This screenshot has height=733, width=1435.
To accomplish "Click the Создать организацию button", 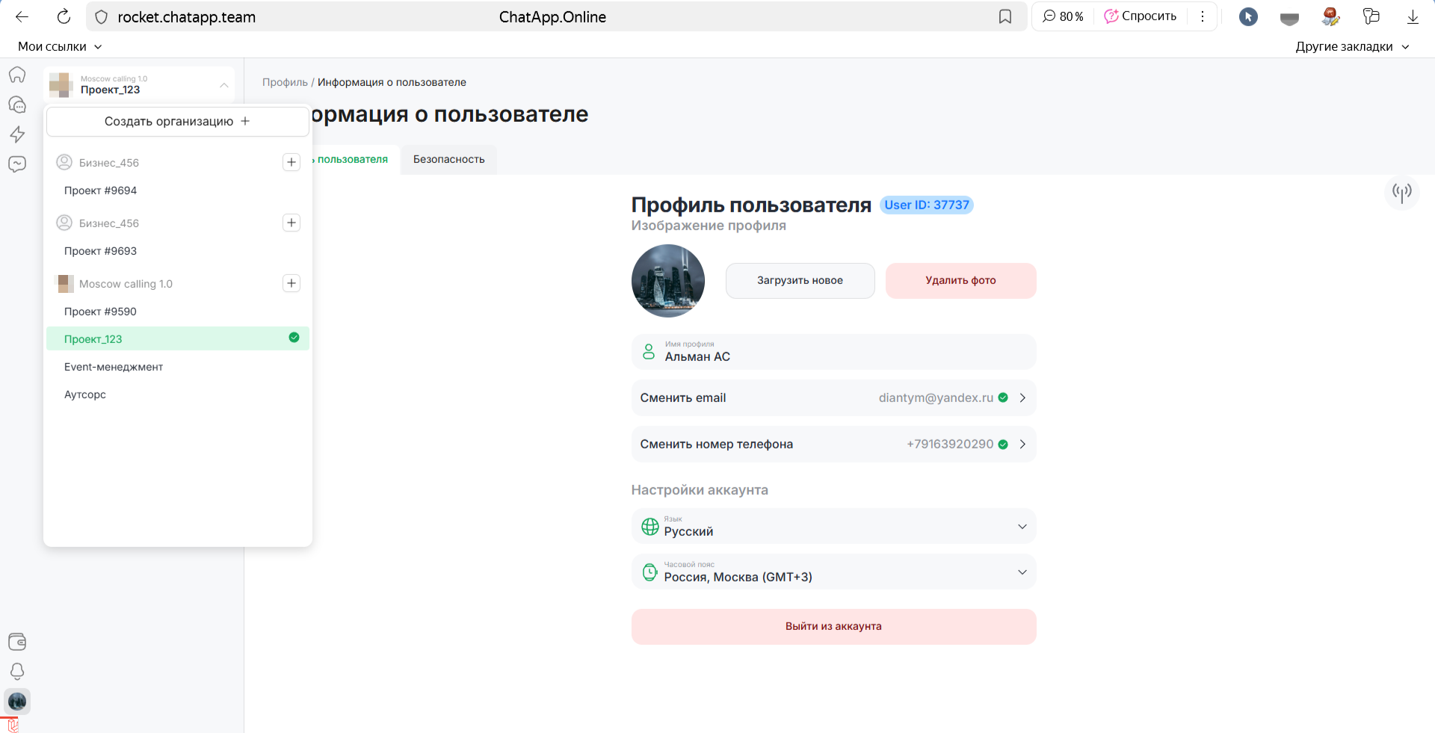I will (177, 121).
